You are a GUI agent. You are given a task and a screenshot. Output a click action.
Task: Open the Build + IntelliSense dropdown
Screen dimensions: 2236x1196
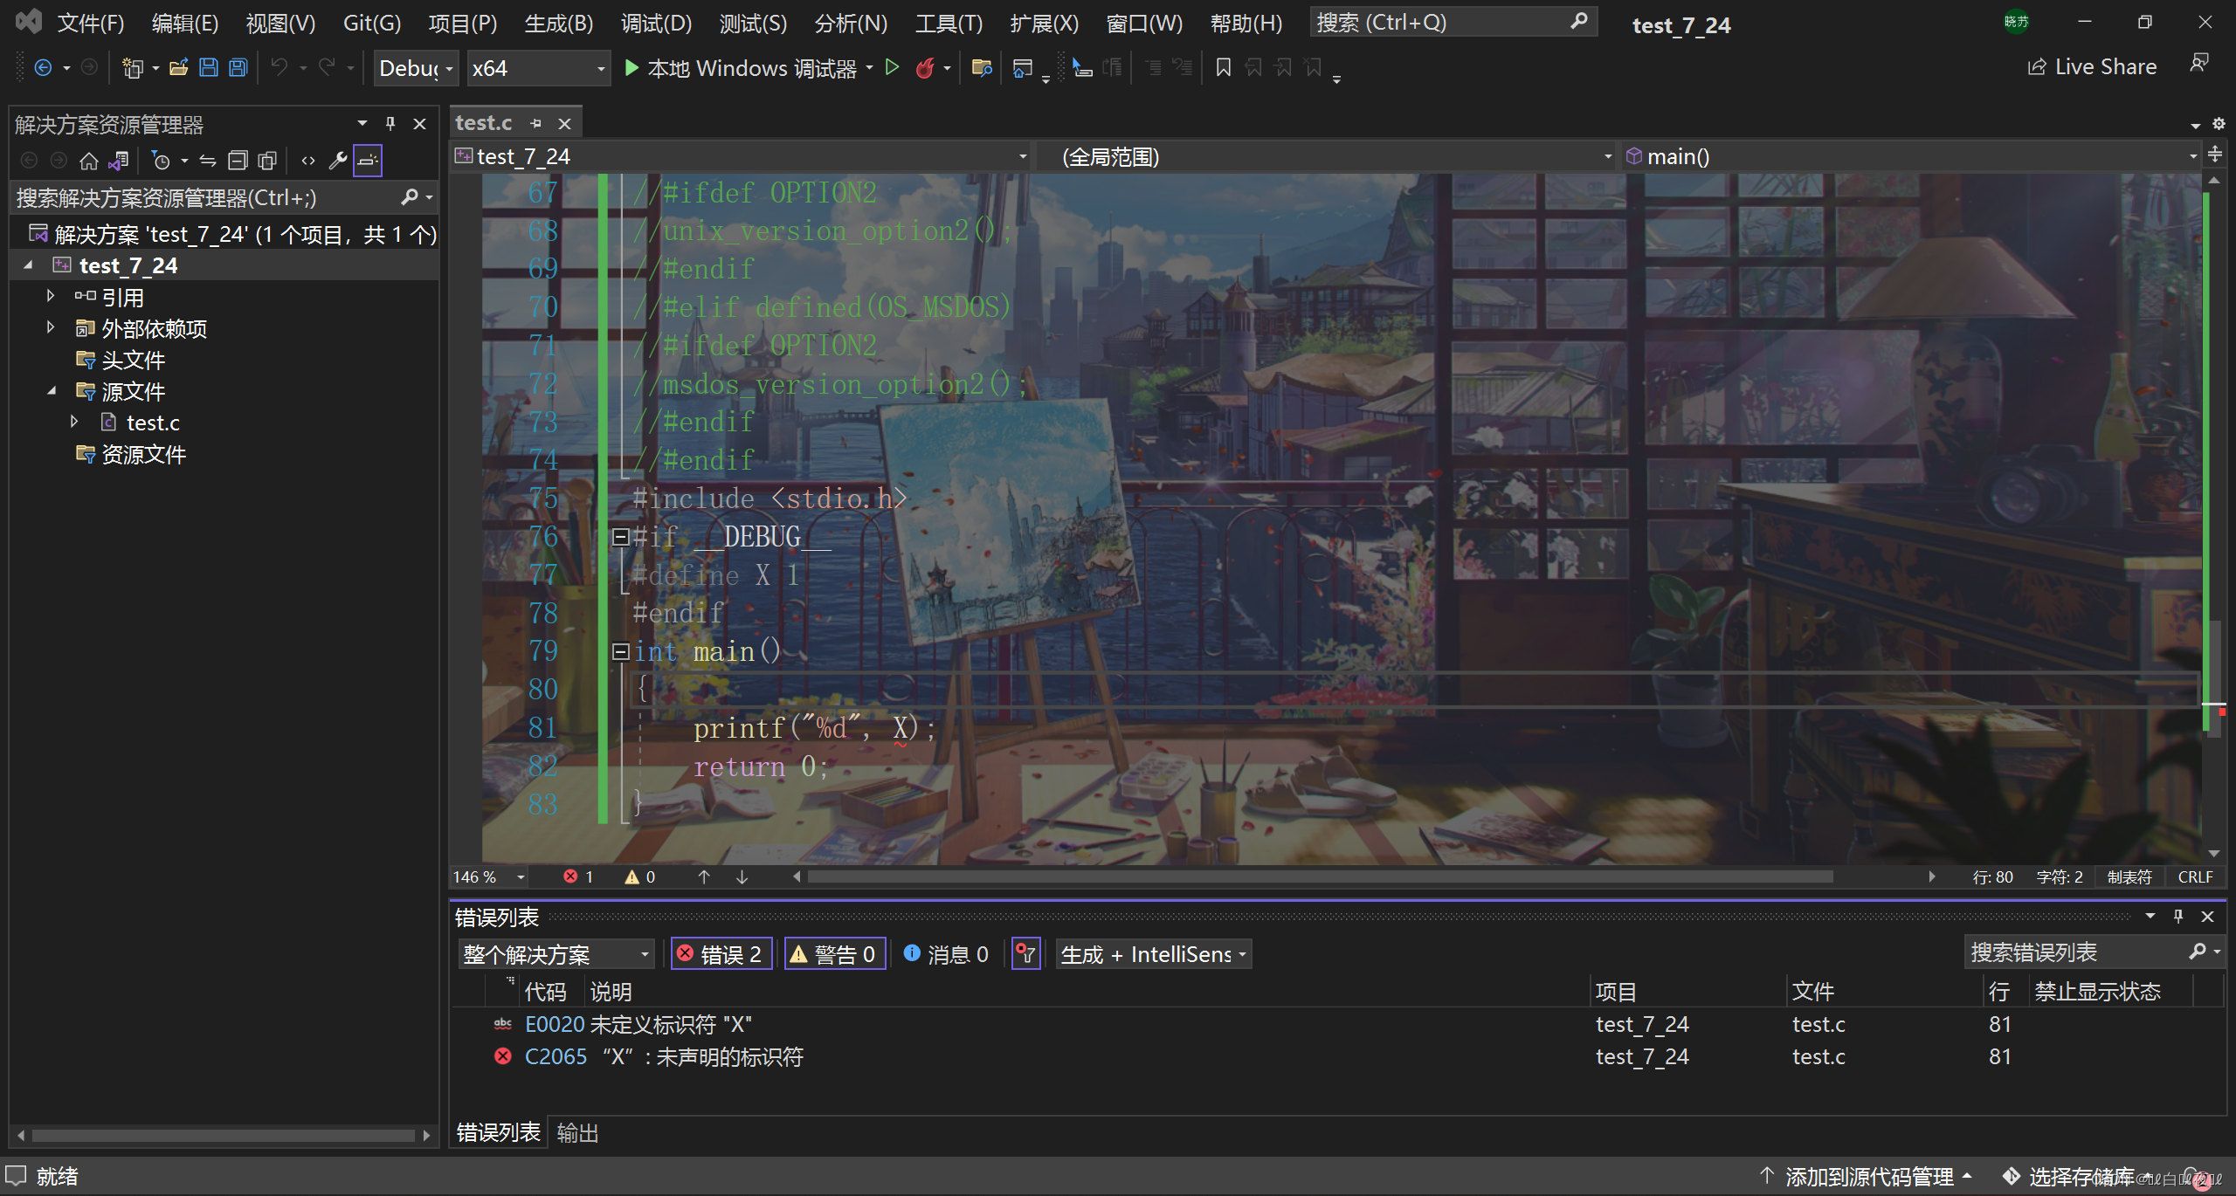click(x=1154, y=954)
